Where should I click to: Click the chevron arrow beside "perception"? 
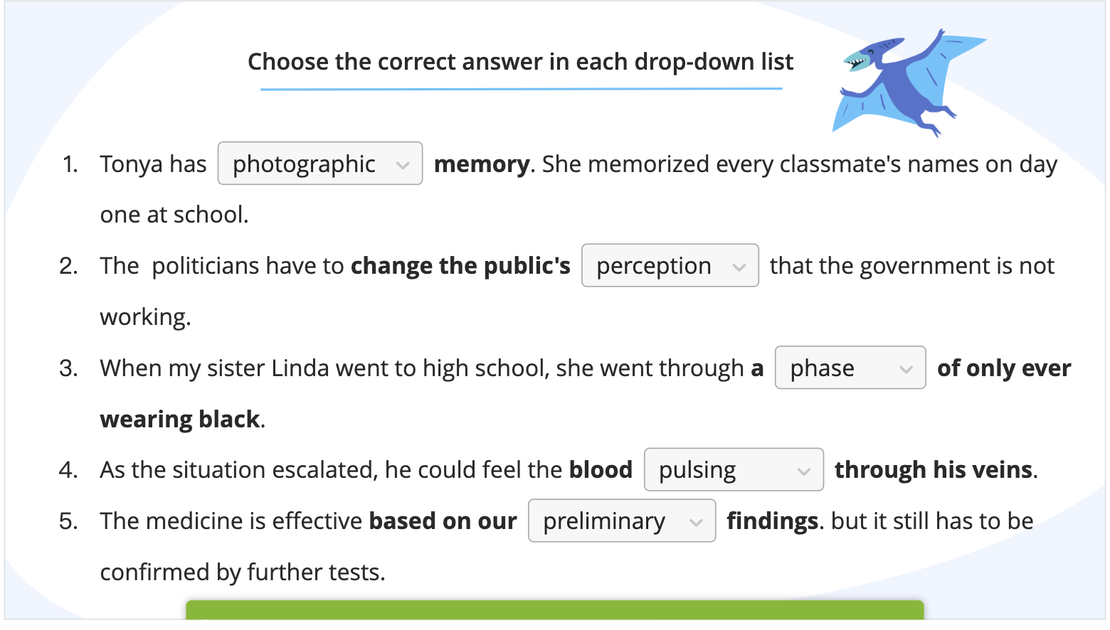(739, 267)
